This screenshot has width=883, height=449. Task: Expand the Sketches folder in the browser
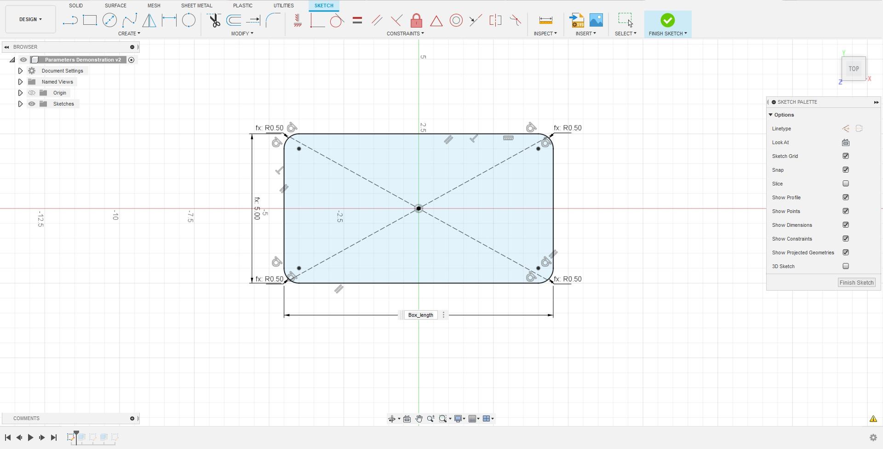pyautogui.click(x=20, y=104)
